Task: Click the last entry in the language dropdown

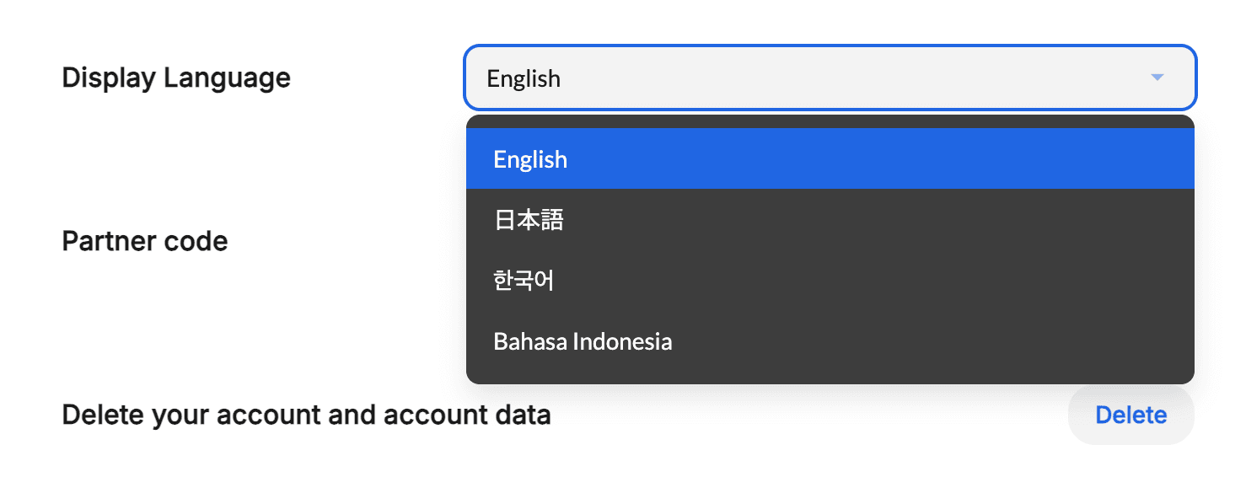Action: 830,340
